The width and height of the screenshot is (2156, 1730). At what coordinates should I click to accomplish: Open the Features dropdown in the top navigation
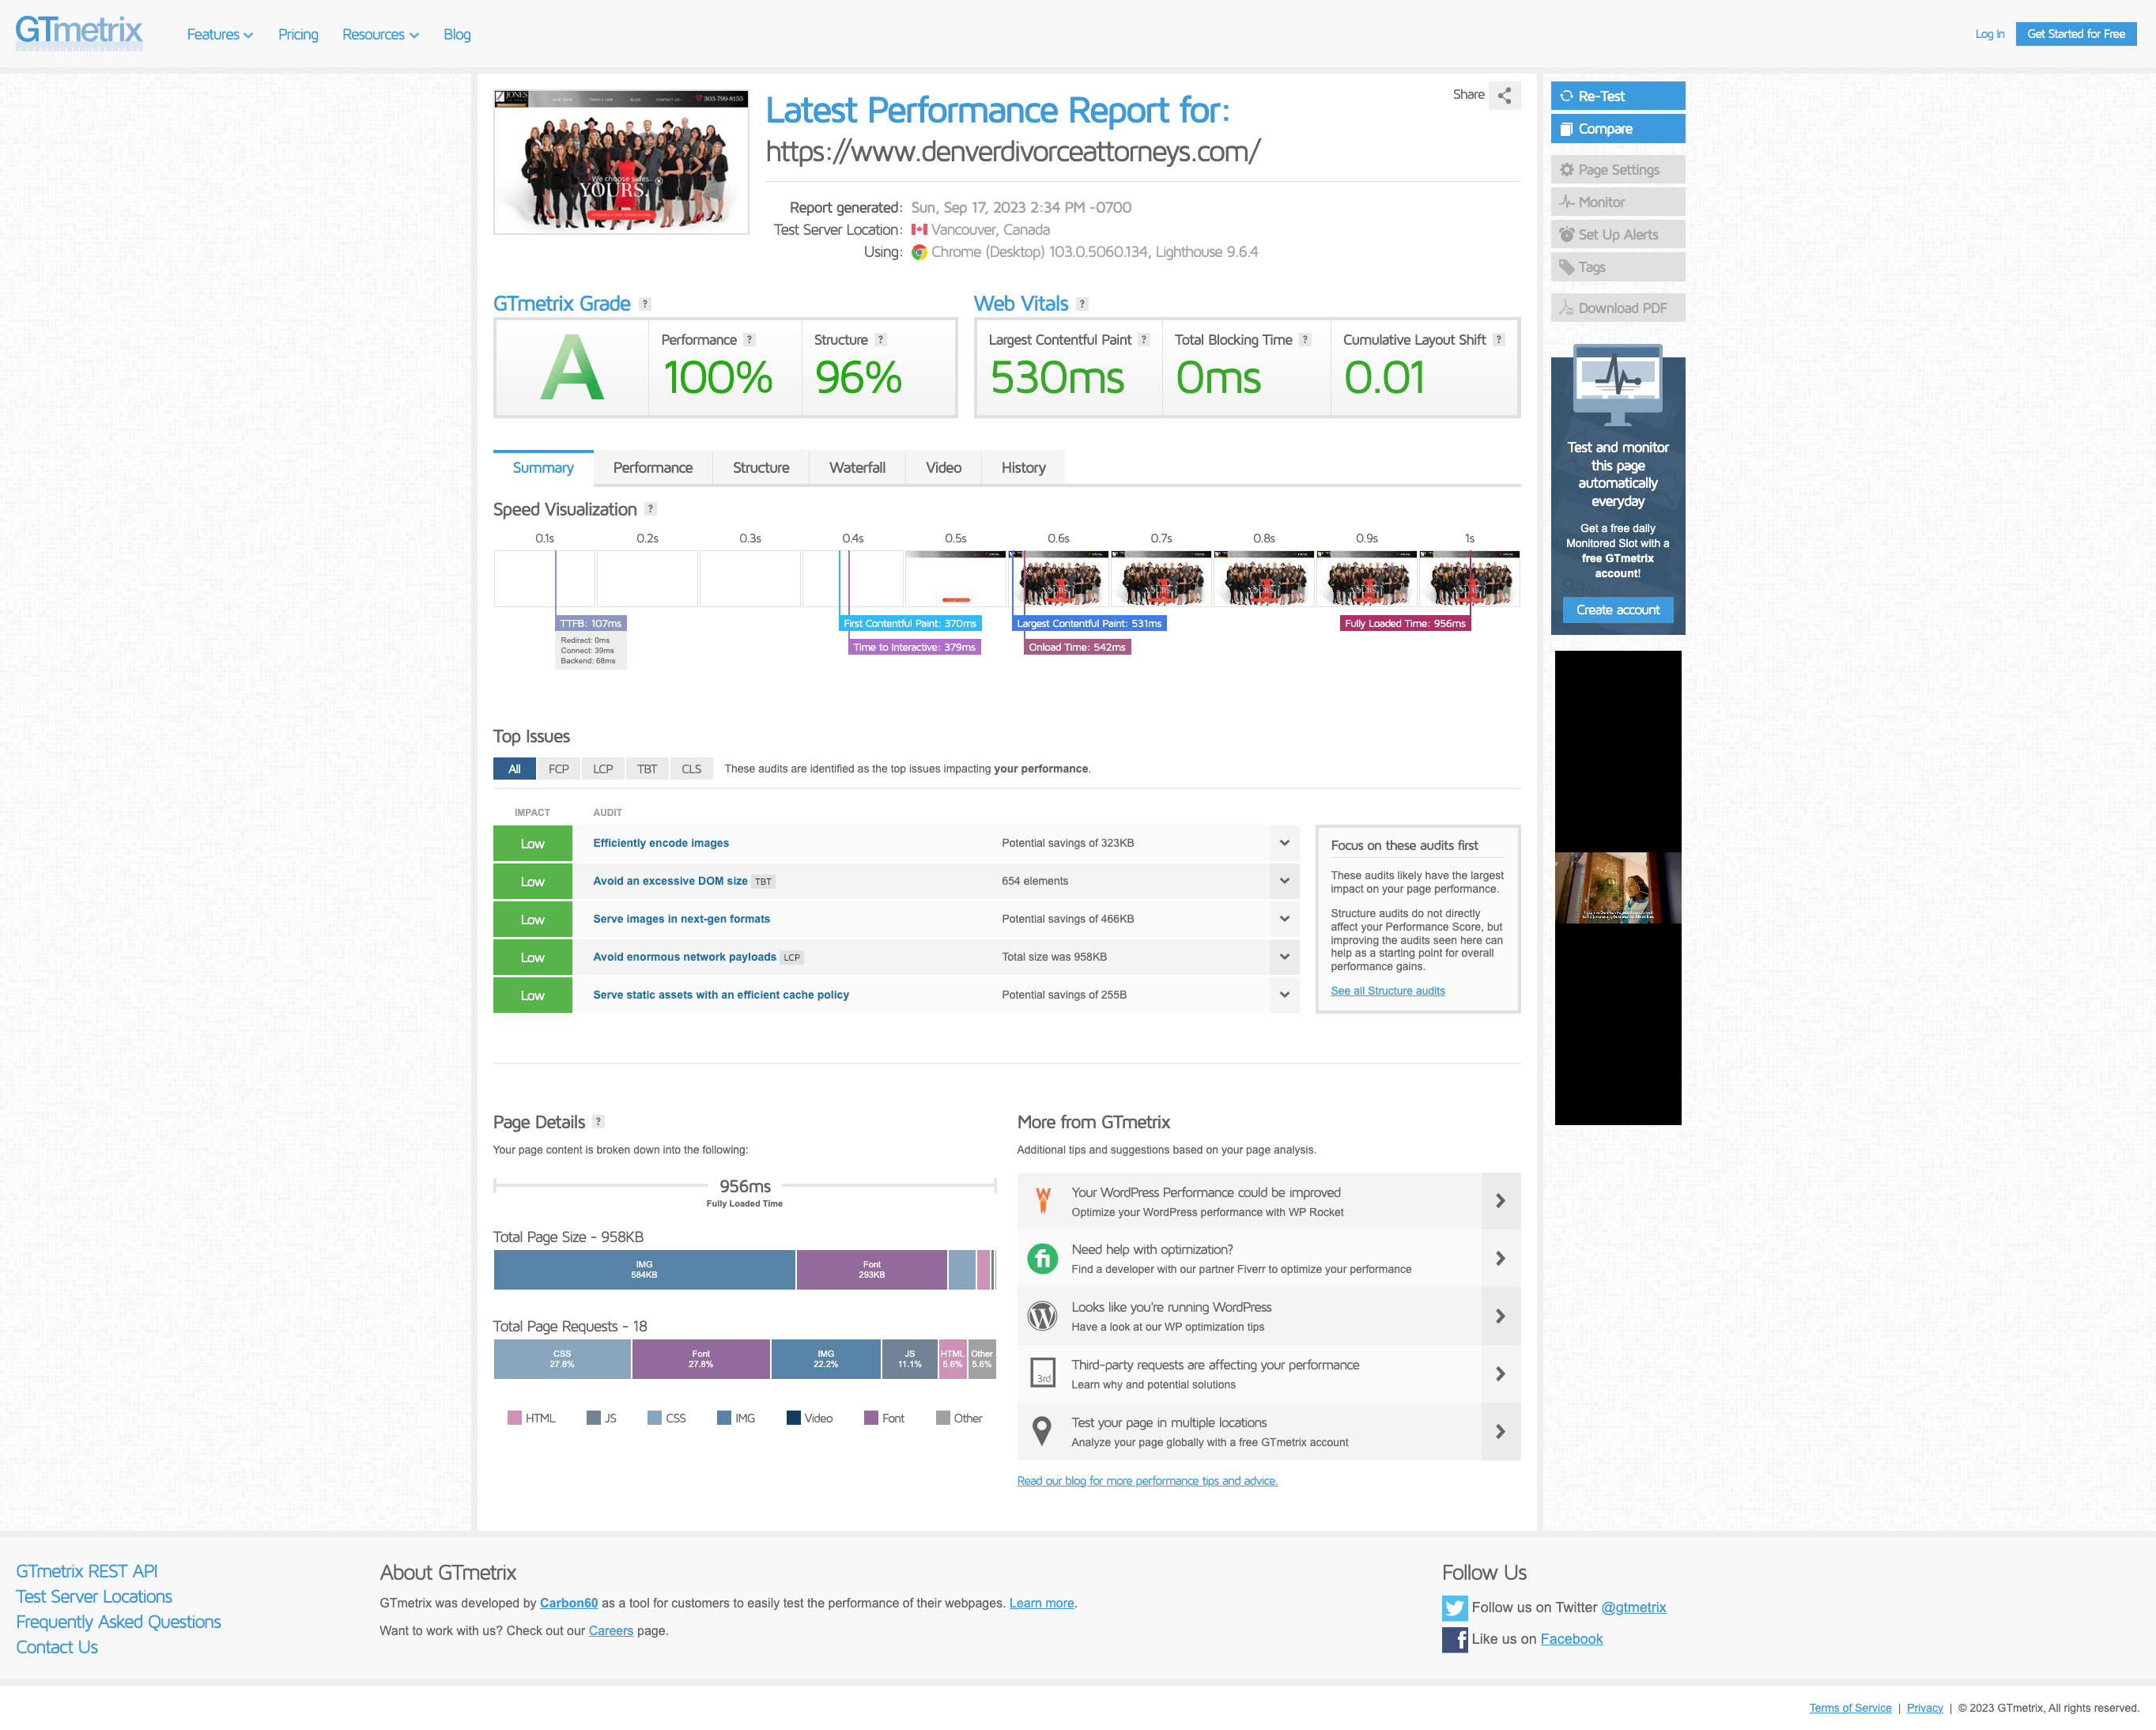point(219,34)
